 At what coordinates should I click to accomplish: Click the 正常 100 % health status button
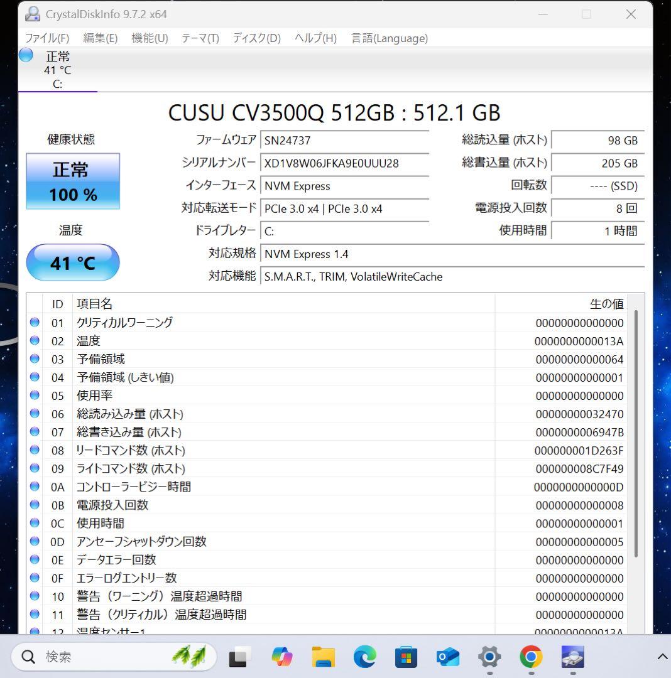coord(73,181)
